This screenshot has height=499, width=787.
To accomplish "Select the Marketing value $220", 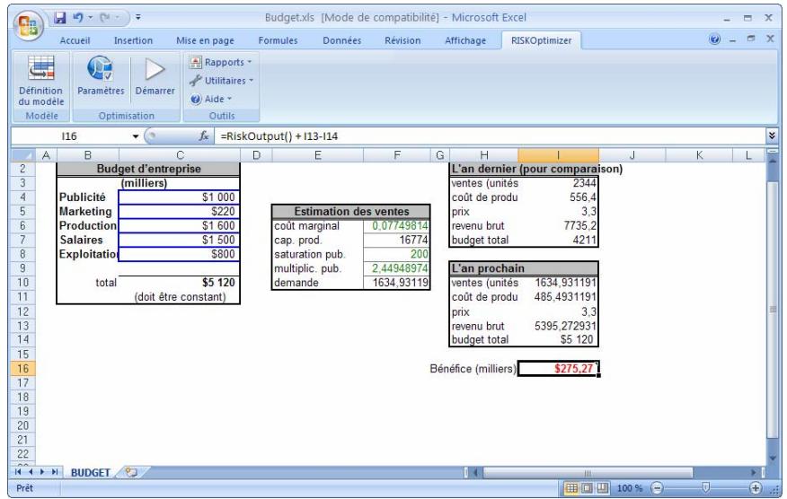I will point(179,212).
